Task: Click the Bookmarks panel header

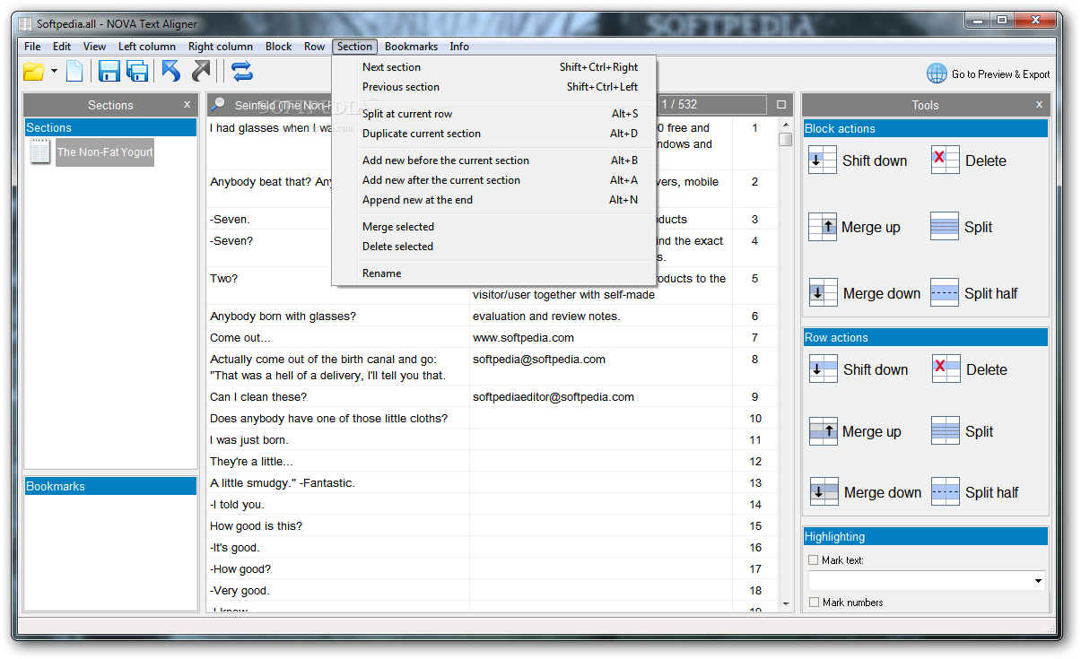Action: 110,486
